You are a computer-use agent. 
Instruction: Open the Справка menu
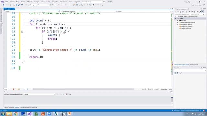(x=77, y=2)
